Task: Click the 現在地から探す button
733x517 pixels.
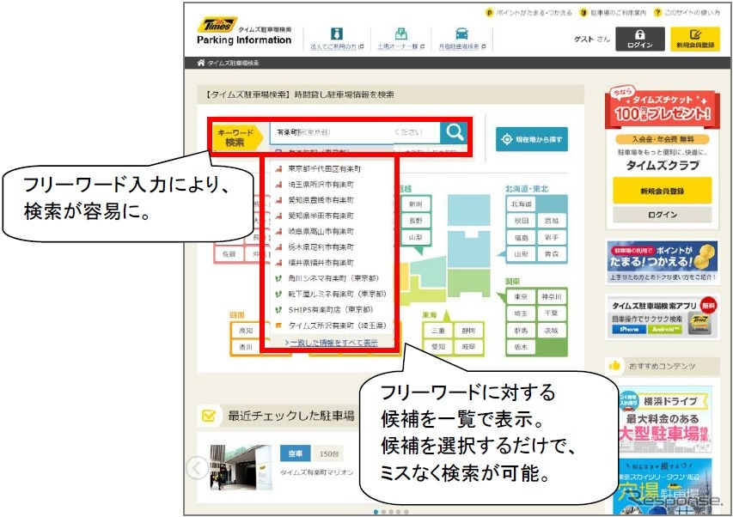Action: (532, 139)
